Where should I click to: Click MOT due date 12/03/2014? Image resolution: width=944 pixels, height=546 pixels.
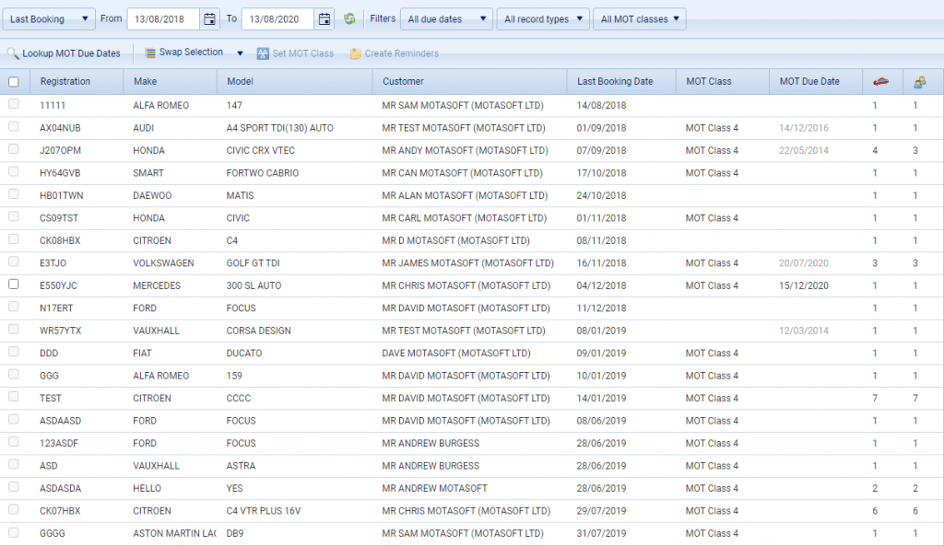coord(804,331)
